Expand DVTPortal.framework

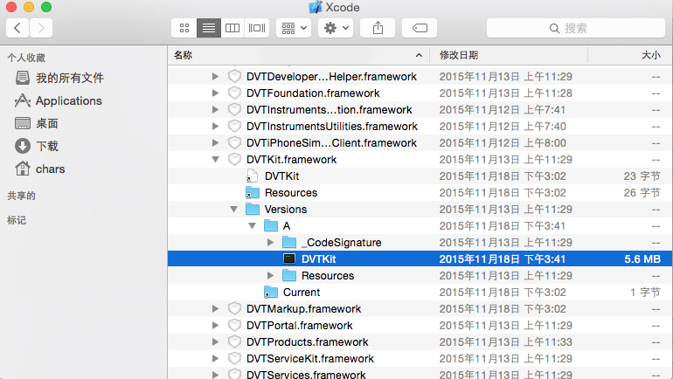pos(216,326)
